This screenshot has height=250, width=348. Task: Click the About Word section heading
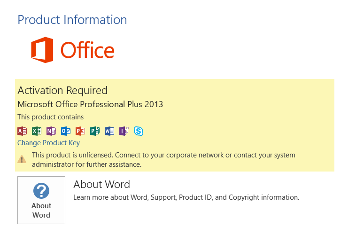point(101,184)
